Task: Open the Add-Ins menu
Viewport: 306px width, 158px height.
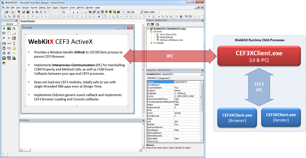Action: pos(80,8)
